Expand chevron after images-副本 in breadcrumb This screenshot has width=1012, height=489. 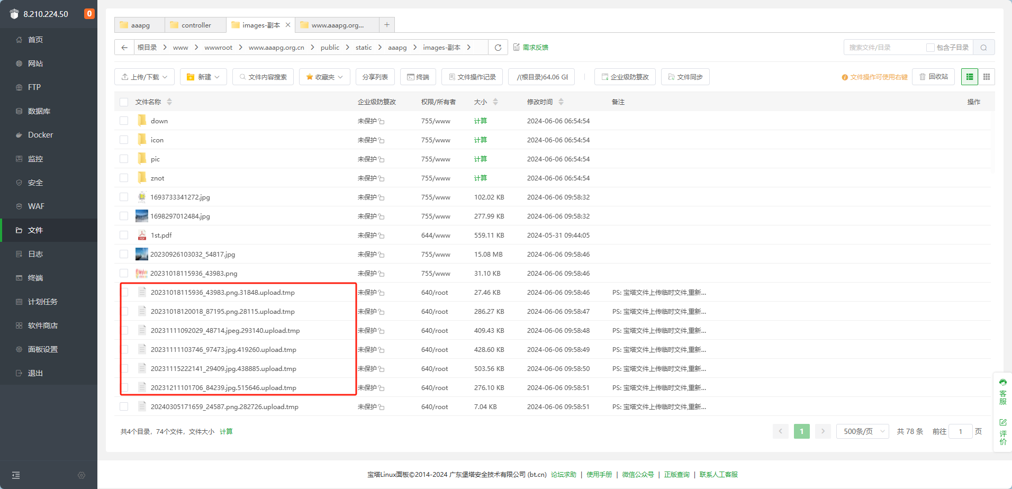tap(468, 48)
